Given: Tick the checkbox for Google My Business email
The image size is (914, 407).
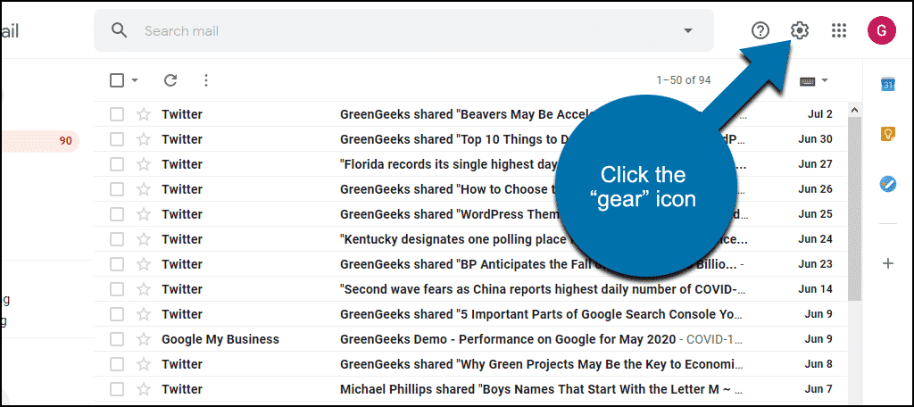Looking at the screenshot, I should (x=117, y=339).
